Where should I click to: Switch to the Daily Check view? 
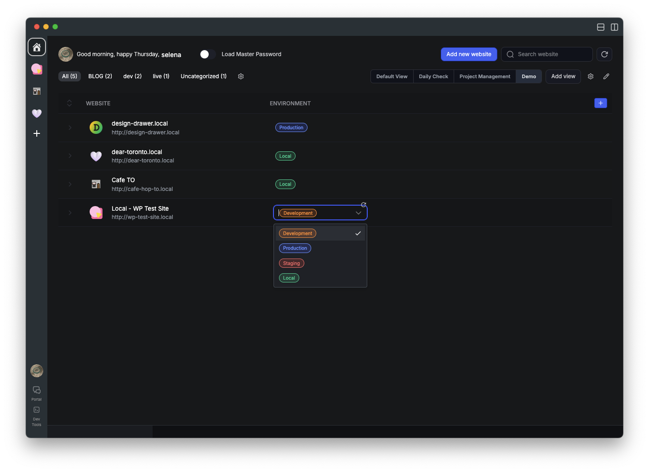433,76
